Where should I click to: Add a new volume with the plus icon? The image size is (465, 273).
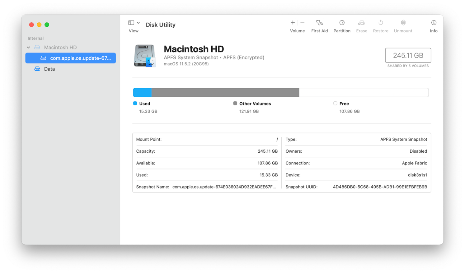point(293,22)
